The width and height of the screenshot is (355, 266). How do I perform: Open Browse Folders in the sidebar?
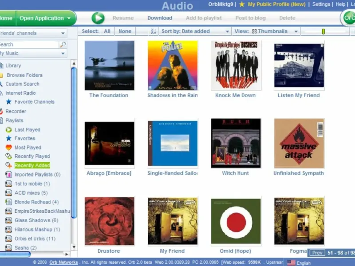(24, 75)
